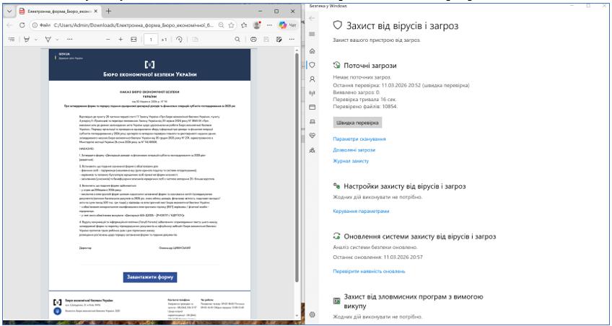Click the Швидка перевірка button
612x326 pixels.
tap(357, 123)
